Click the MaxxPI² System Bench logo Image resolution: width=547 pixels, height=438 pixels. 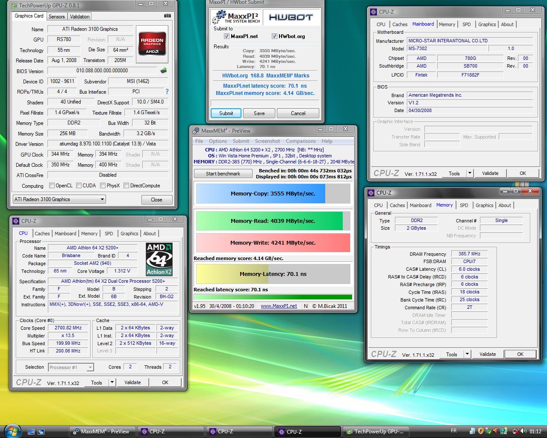tap(237, 17)
